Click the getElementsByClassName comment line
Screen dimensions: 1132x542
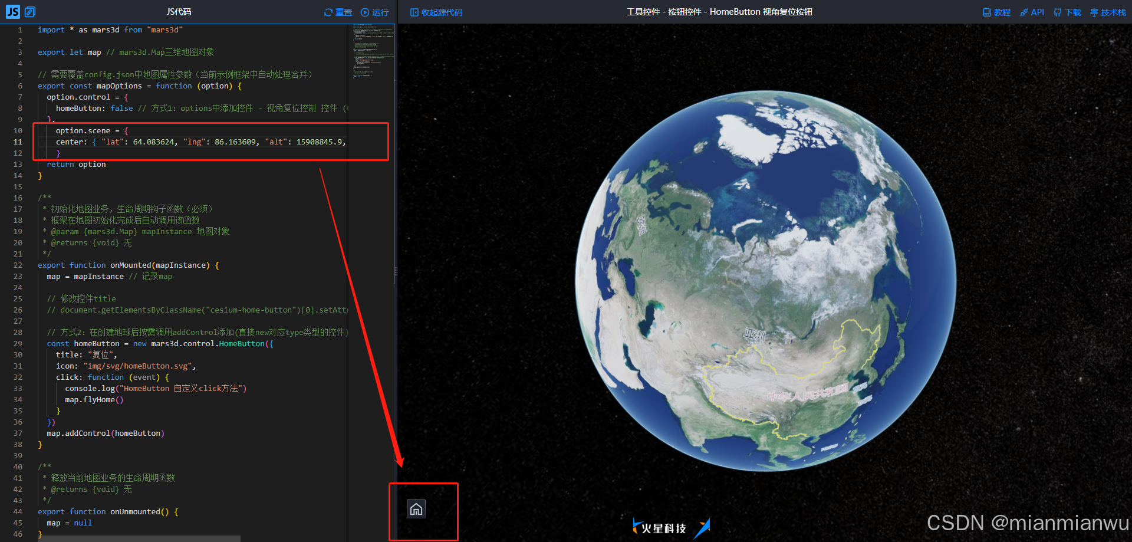click(x=197, y=310)
